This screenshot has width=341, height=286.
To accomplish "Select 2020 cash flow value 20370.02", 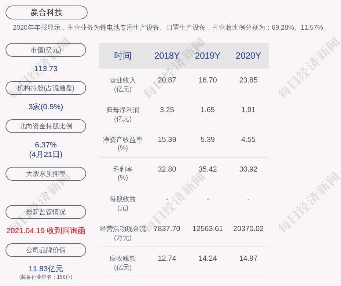I will (248, 228).
